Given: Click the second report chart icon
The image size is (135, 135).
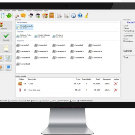Looking at the screenshot, I should tap(66, 16).
